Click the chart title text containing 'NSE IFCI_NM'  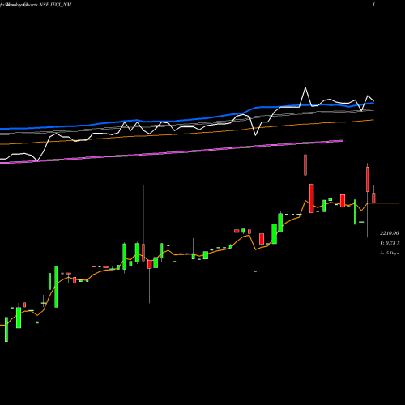[36, 5]
